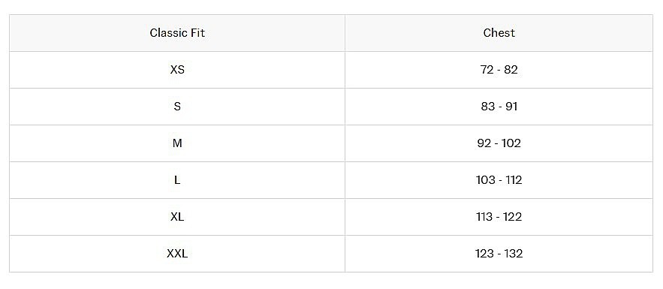This screenshot has height=289, width=663.
Task: Select the L size cell
Action: pyautogui.click(x=177, y=180)
